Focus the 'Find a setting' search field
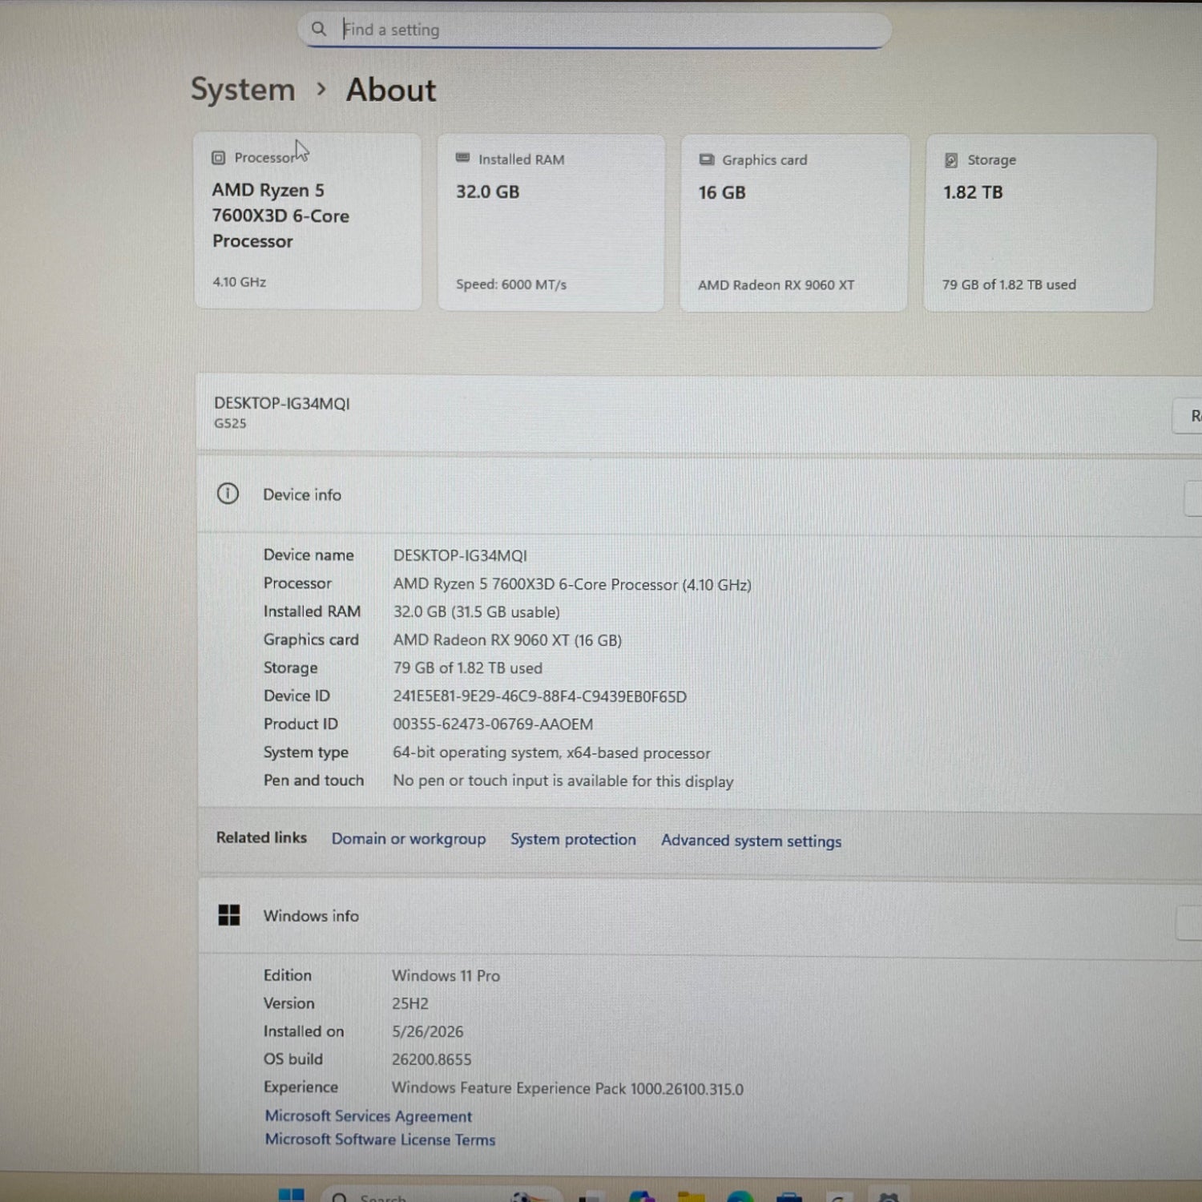Viewport: 1202px width, 1202px height. pyautogui.click(x=595, y=30)
